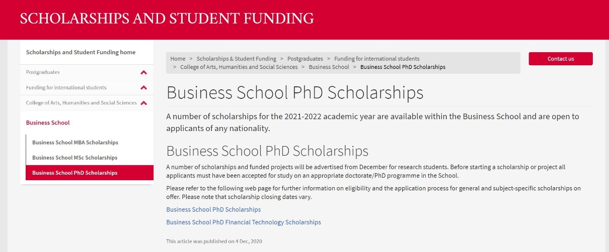
Task: Collapse Funding for international students chevron
Action: coord(143,88)
